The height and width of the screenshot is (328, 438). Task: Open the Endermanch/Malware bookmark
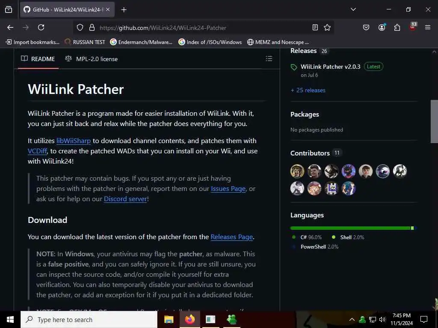(141, 42)
